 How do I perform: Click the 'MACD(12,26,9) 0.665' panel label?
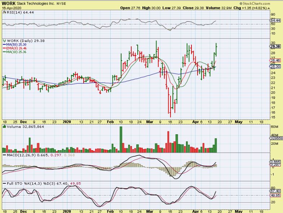27,155
